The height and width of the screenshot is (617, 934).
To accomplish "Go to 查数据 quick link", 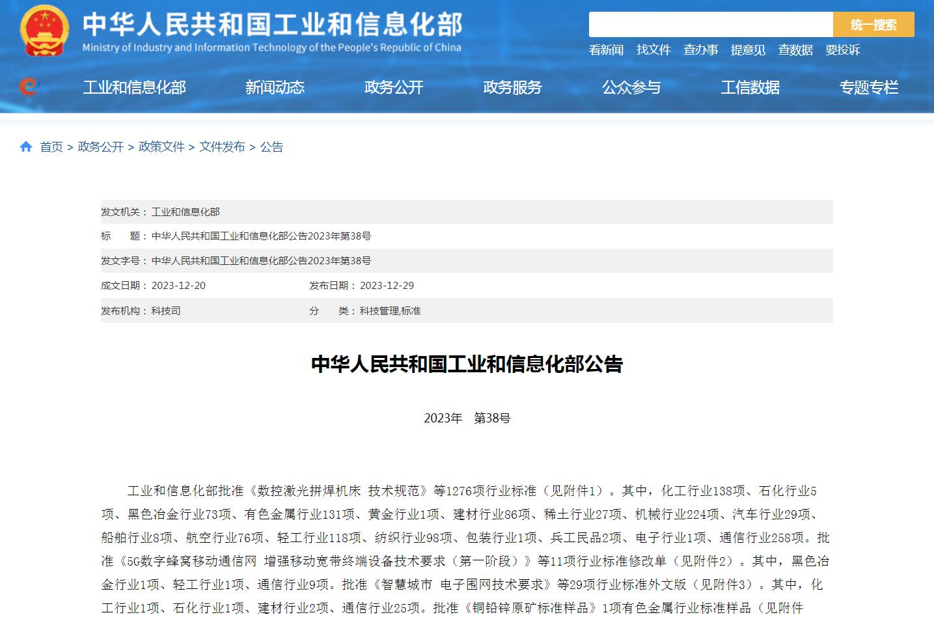I will pyautogui.click(x=795, y=50).
